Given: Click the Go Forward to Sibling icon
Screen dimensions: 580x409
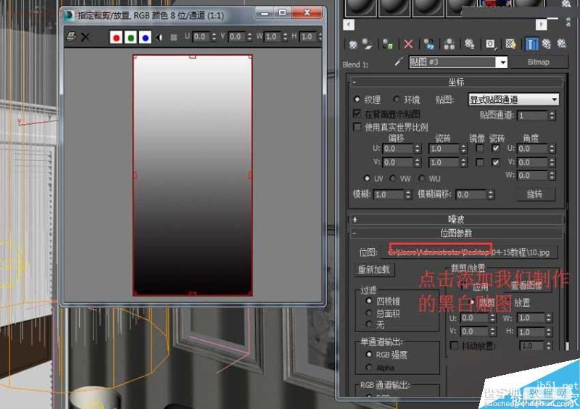Looking at the screenshot, I should (x=561, y=45).
